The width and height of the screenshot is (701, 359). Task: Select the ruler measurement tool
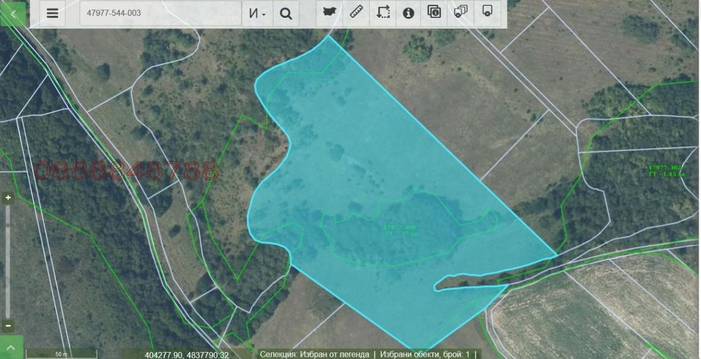tap(356, 13)
